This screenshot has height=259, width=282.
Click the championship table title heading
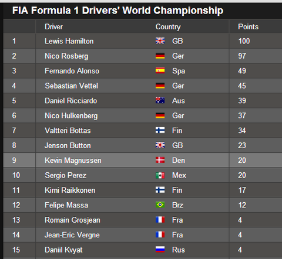coord(117,11)
